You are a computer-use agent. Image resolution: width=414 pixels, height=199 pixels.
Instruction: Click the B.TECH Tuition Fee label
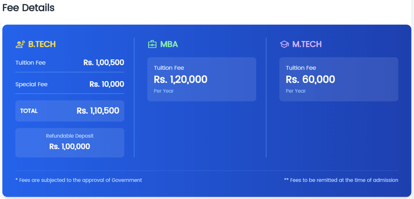(x=30, y=63)
